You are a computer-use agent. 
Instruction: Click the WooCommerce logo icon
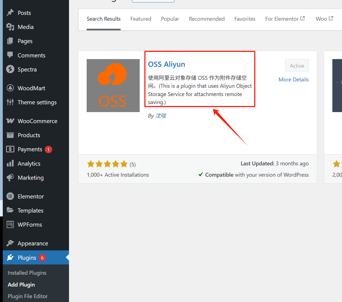tap(10, 121)
